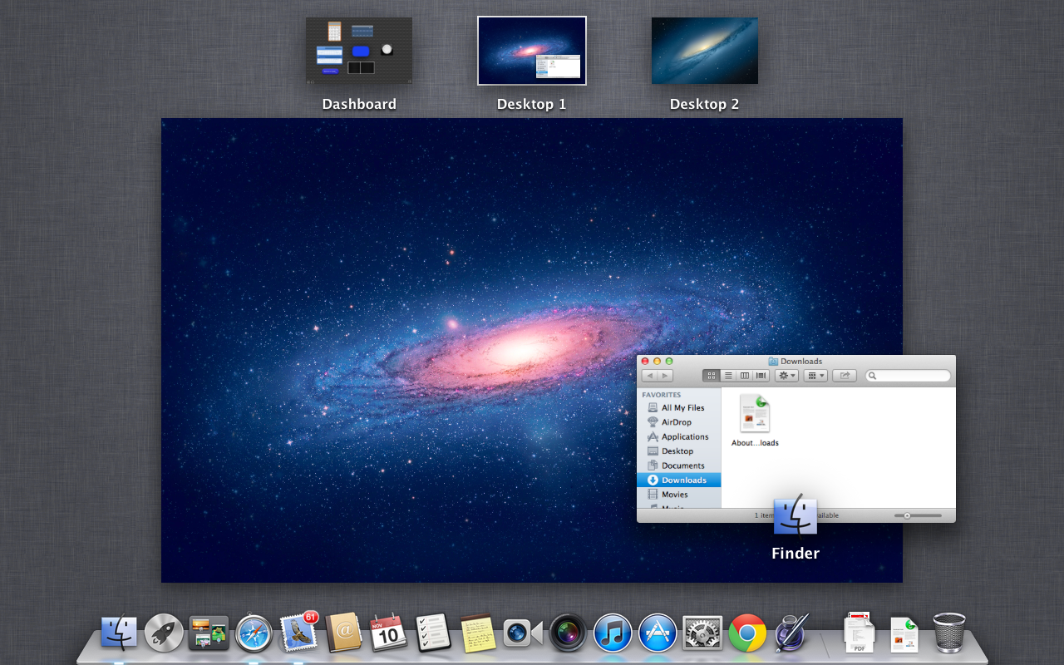Select Movies in Finder sidebar
The width and height of the screenshot is (1064, 665).
(678, 495)
